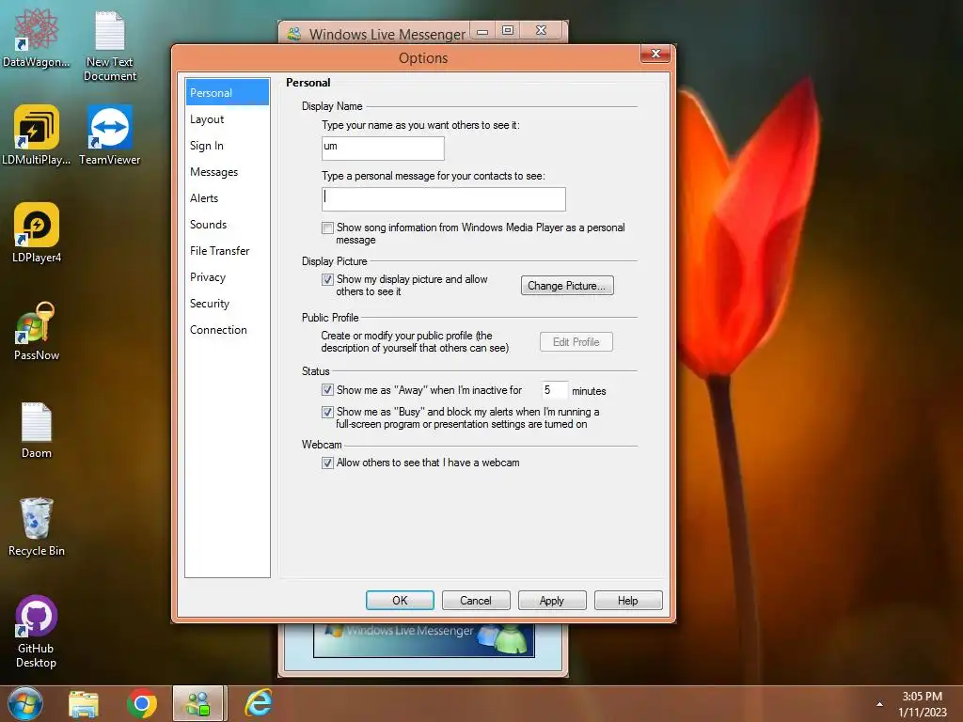This screenshot has width=963, height=722.
Task: Toggle 'Show me as Away' when inactive
Action: 328,390
